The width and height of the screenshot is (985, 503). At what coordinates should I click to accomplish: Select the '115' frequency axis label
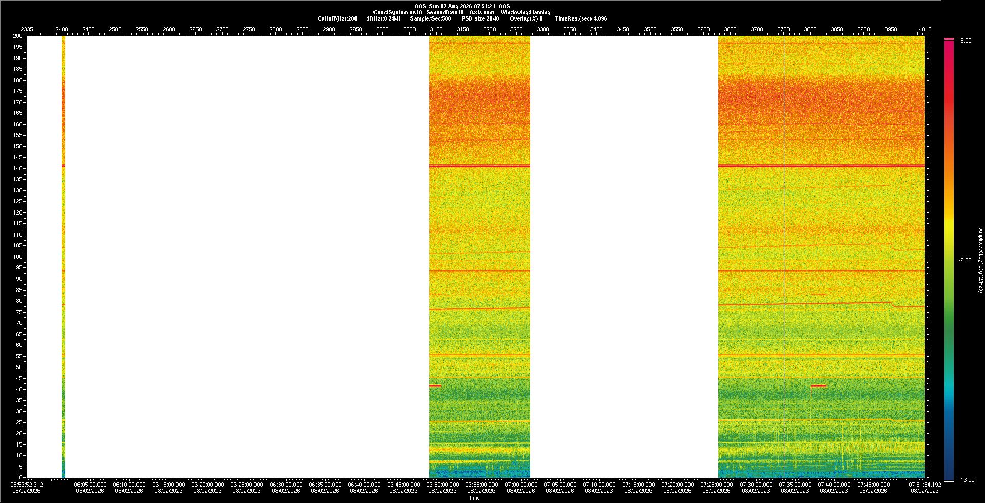(x=18, y=223)
